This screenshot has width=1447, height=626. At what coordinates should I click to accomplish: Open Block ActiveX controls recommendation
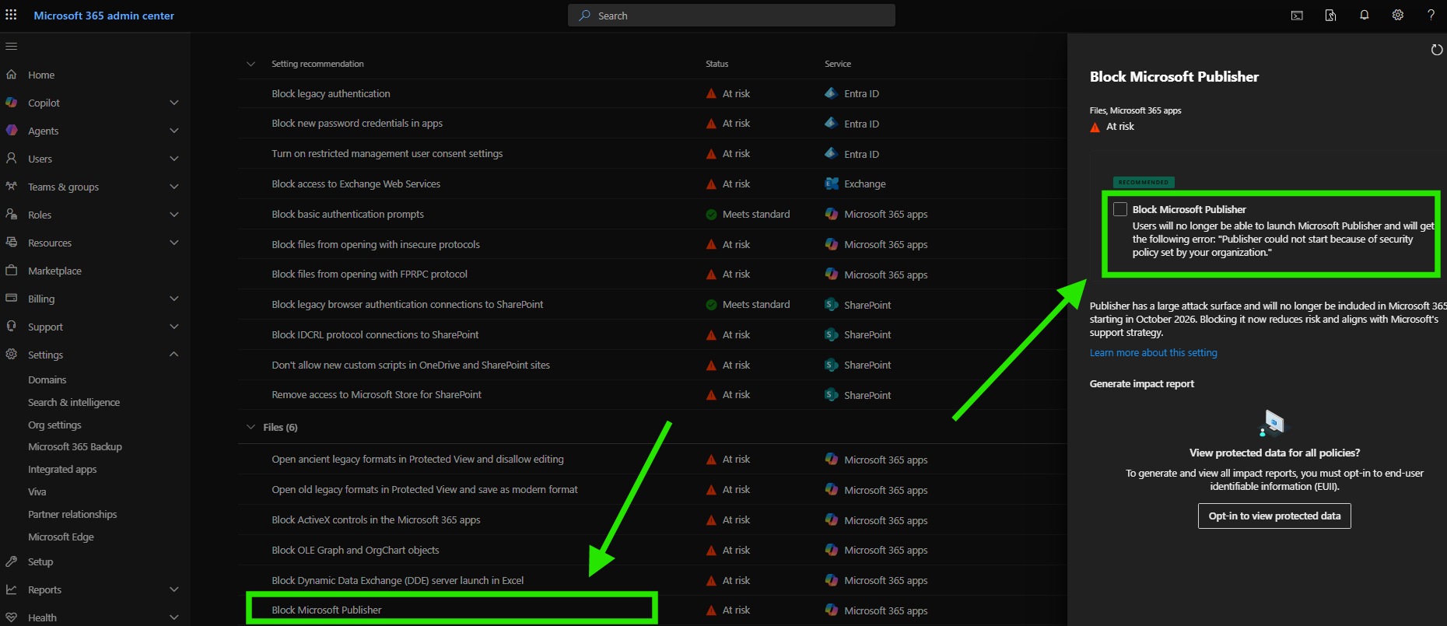[x=376, y=520]
